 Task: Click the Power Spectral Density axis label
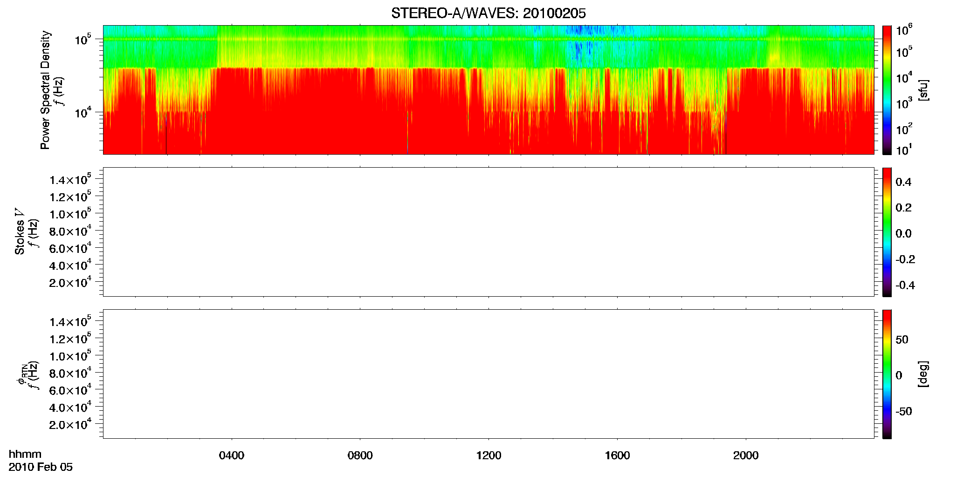coord(45,90)
